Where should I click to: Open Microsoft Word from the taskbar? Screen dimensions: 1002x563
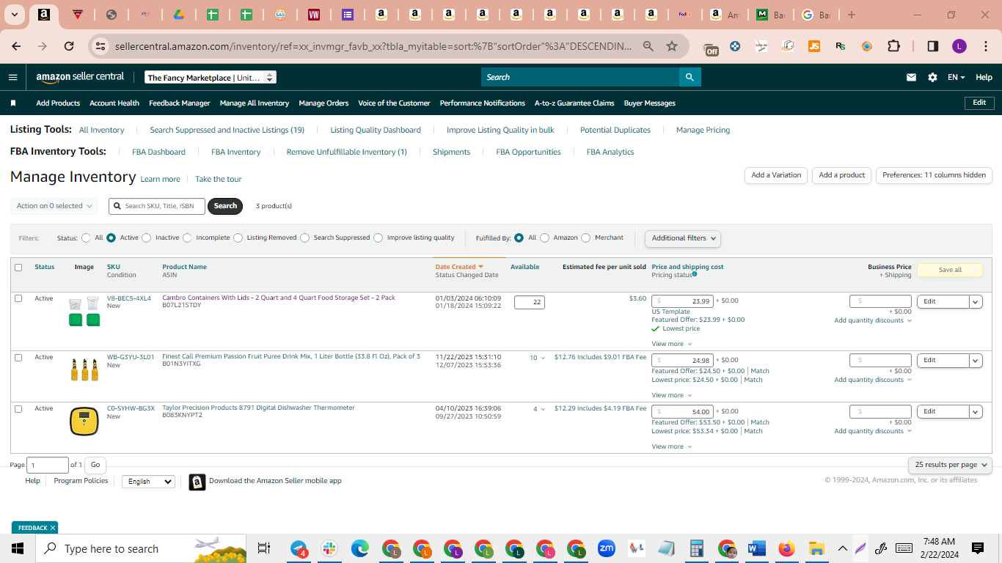click(757, 548)
